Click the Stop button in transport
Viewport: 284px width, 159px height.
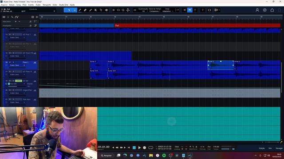click(x=134, y=148)
